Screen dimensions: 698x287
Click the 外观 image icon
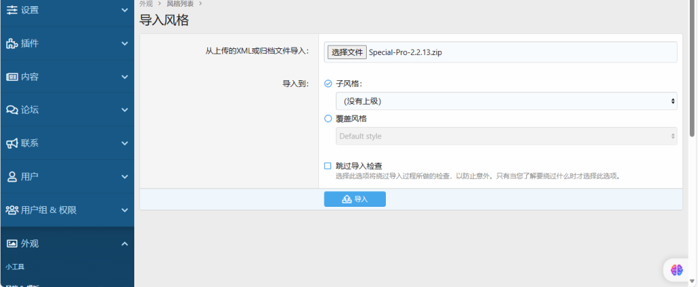click(x=12, y=243)
